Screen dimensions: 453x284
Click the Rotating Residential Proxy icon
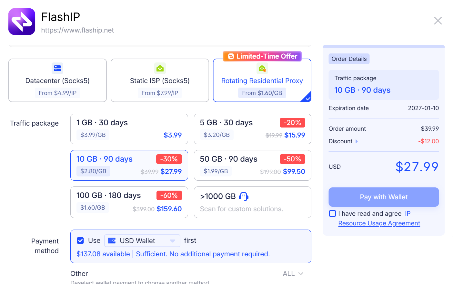pyautogui.click(x=262, y=68)
